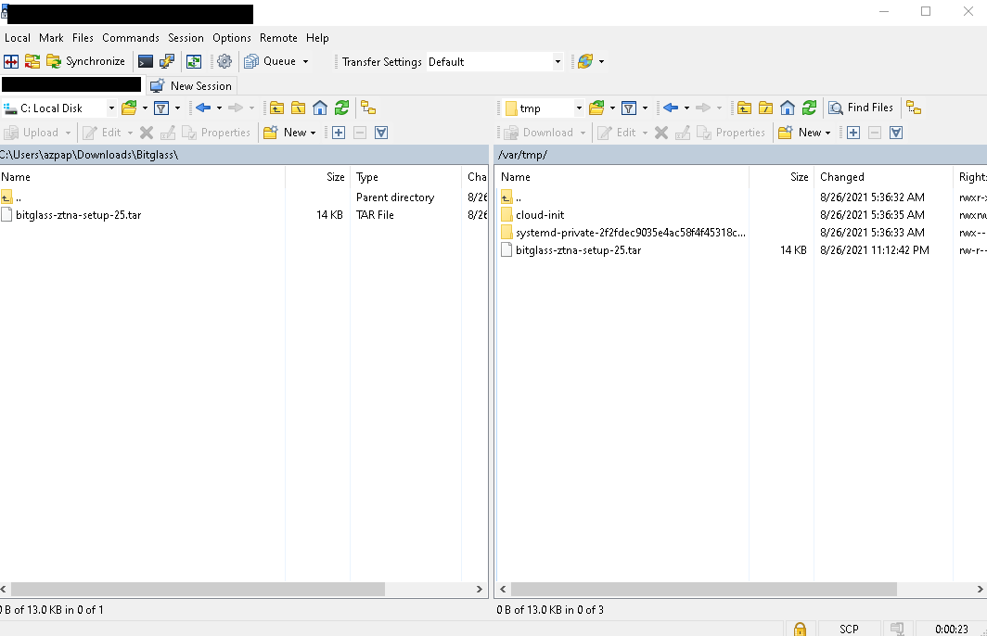The width and height of the screenshot is (987, 636).
Task: Click remote panel open directory icon
Action: [596, 108]
